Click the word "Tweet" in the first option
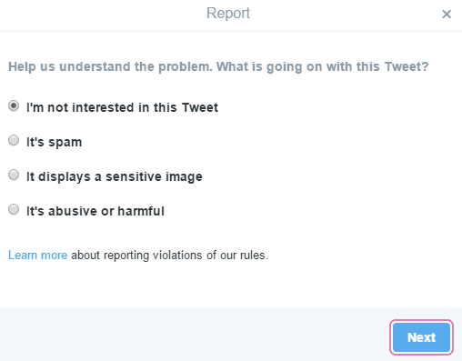462x361 pixels. click(x=200, y=107)
